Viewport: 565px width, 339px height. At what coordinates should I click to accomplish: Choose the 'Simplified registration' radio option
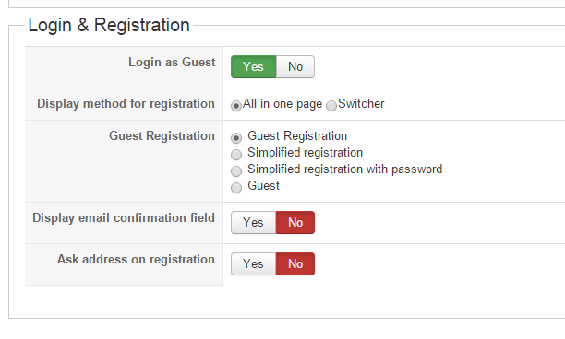point(236,155)
